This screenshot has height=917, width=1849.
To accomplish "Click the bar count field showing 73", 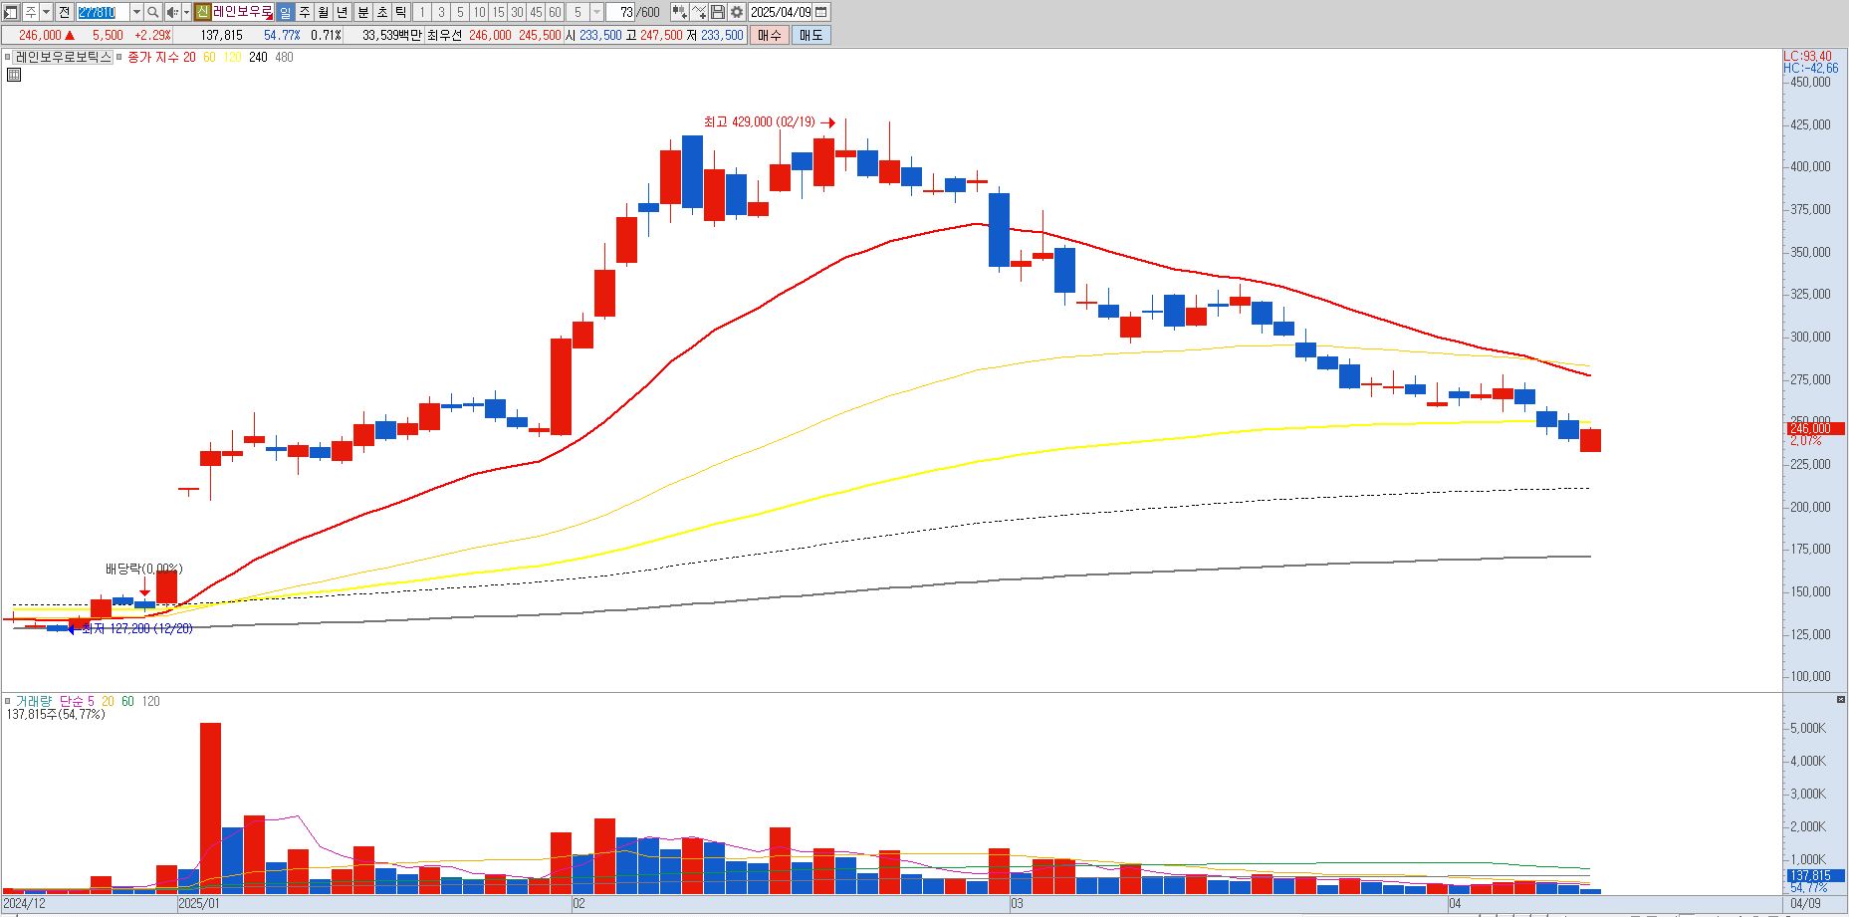I will [x=620, y=12].
